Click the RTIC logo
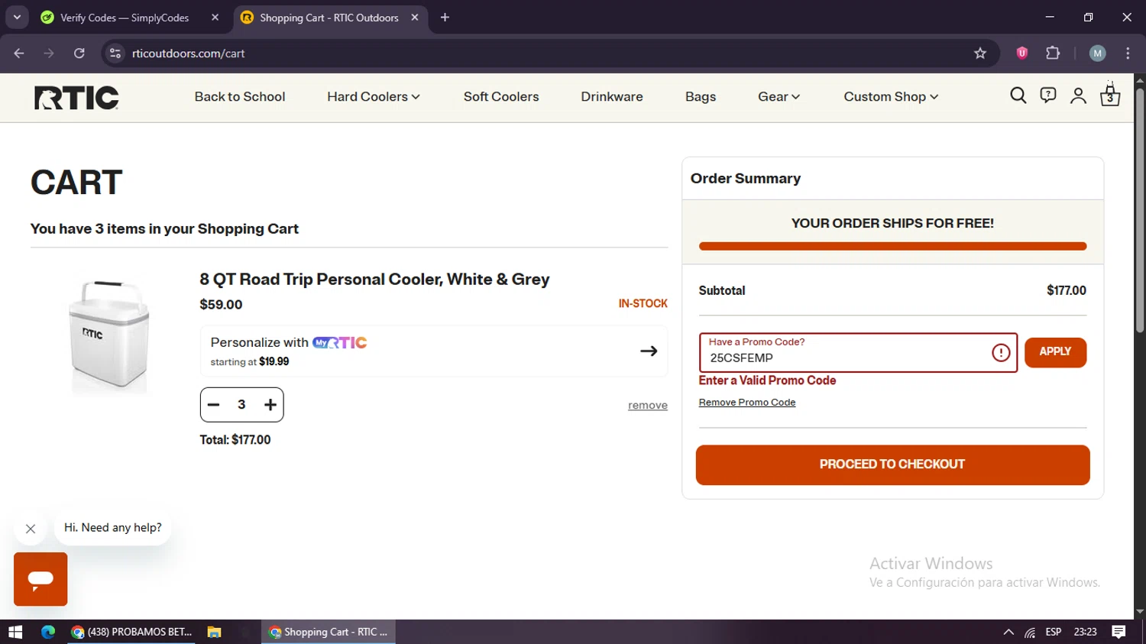1146x644 pixels. tap(76, 97)
